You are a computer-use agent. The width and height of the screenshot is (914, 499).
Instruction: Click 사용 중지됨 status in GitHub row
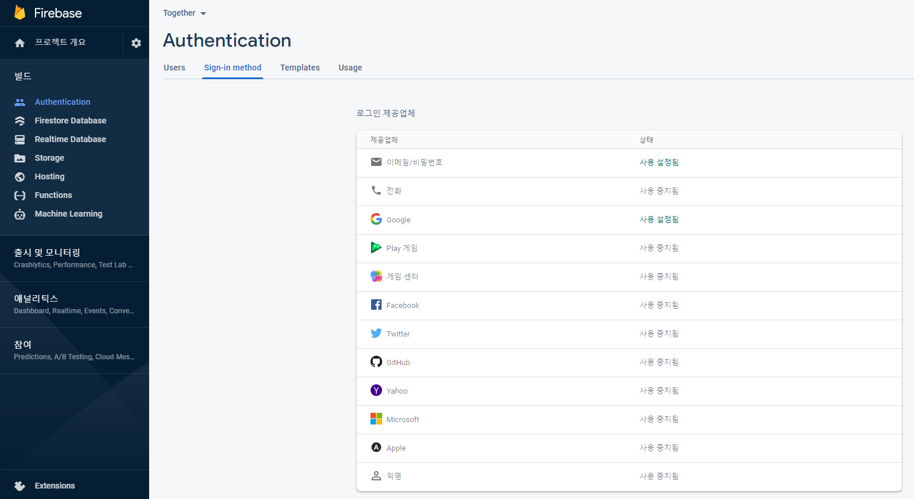coord(659,362)
